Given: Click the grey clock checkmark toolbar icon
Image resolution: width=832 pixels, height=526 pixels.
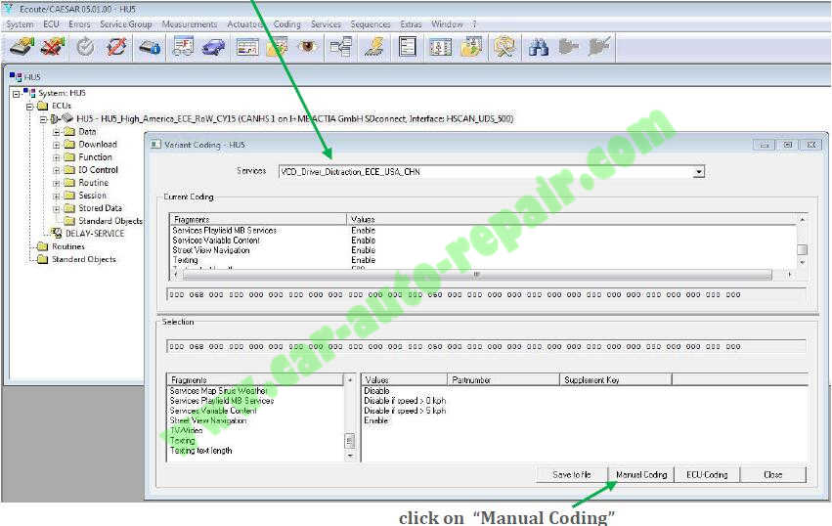Looking at the screenshot, I should pos(85,47).
